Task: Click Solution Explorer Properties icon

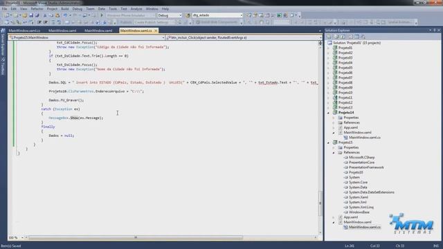Action: (329, 37)
